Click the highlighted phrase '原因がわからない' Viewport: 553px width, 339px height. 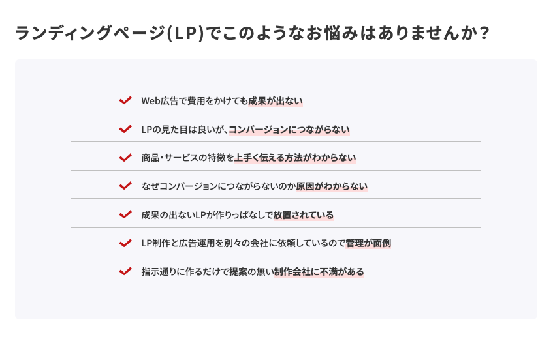tap(331, 186)
